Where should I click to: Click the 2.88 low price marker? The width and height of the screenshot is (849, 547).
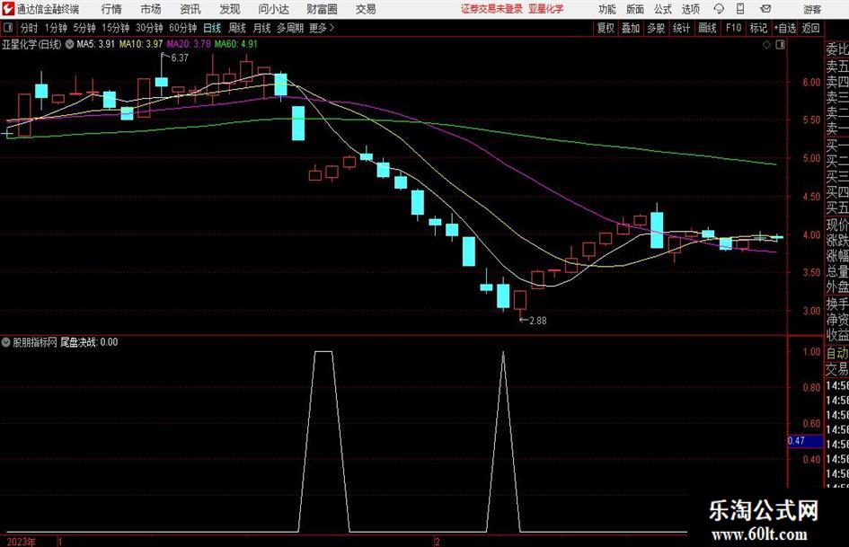point(537,321)
